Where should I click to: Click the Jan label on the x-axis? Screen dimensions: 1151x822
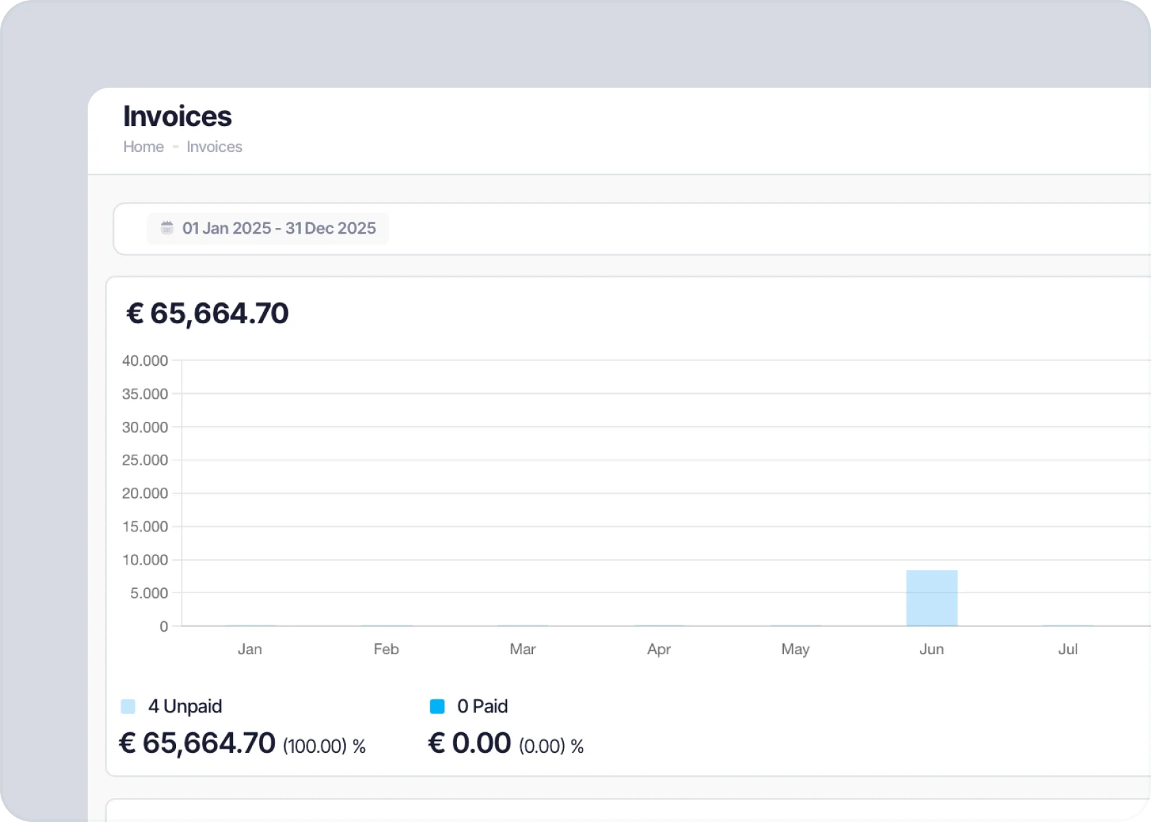pyautogui.click(x=250, y=649)
